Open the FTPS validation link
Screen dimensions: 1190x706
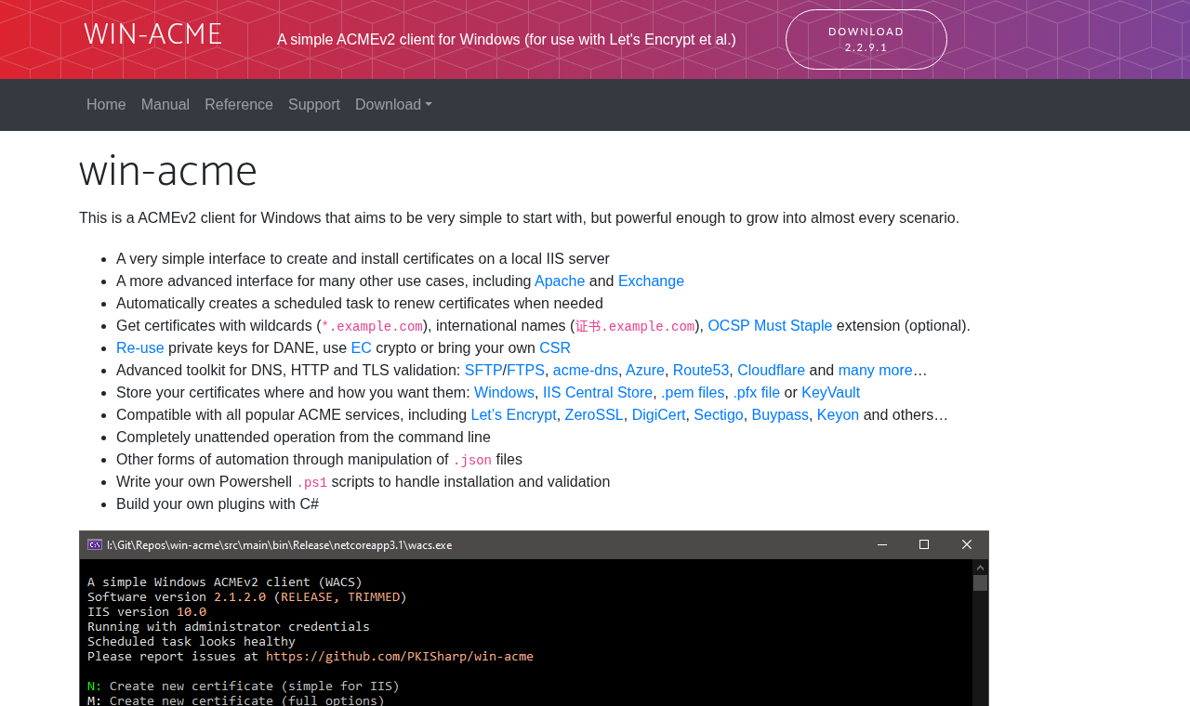526,371
